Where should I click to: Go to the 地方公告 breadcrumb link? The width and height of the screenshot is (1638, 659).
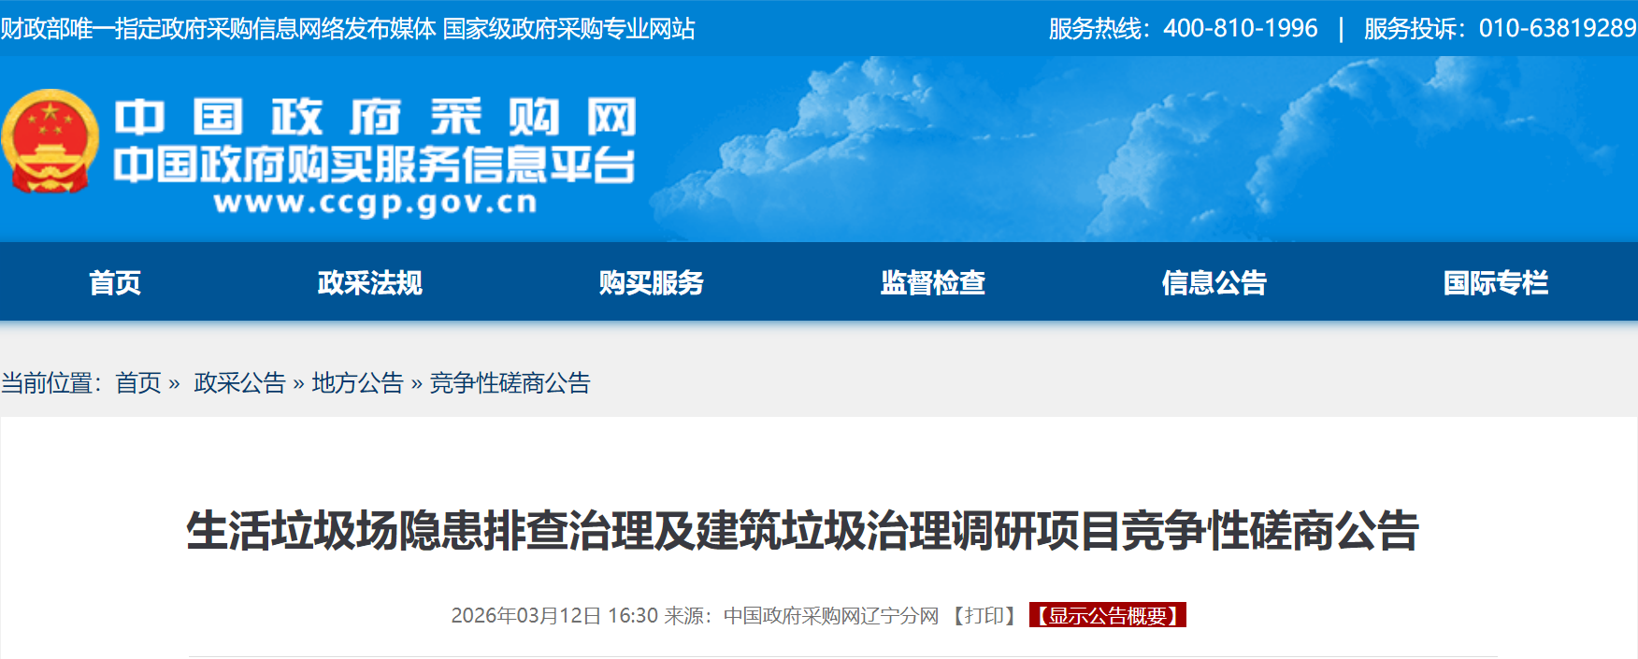click(357, 383)
